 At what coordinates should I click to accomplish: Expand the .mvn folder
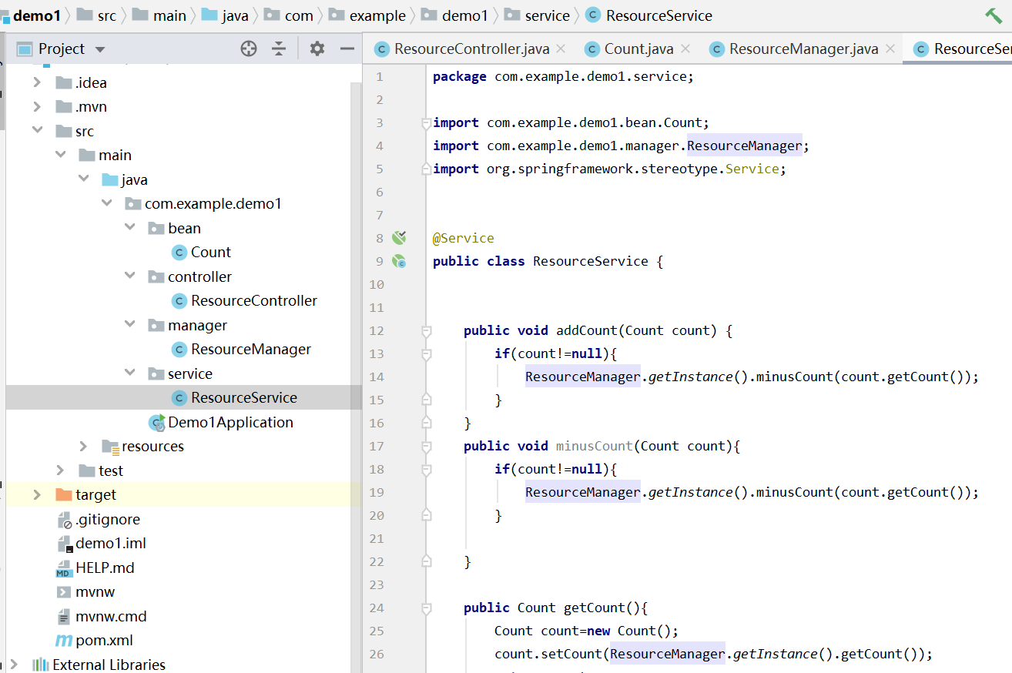(x=37, y=106)
